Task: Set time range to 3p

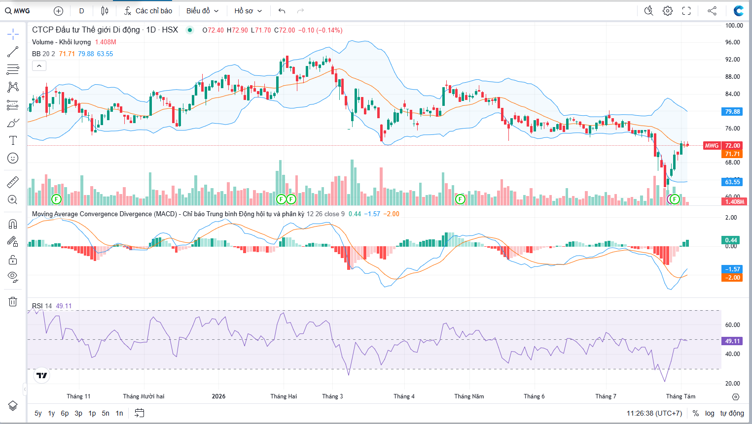Action: pyautogui.click(x=78, y=413)
